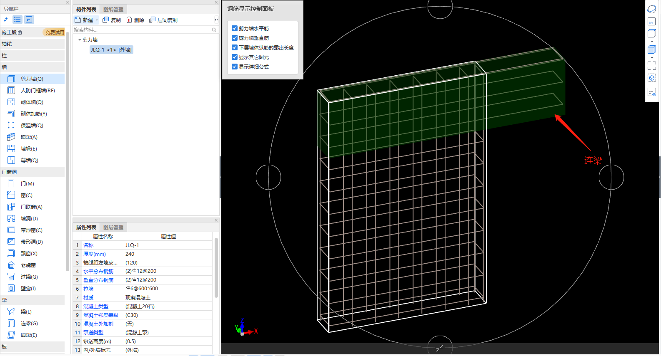Collapse the 门窗洞 category header
Image resolution: width=661 pixels, height=356 pixels.
pyautogui.click(x=33, y=172)
